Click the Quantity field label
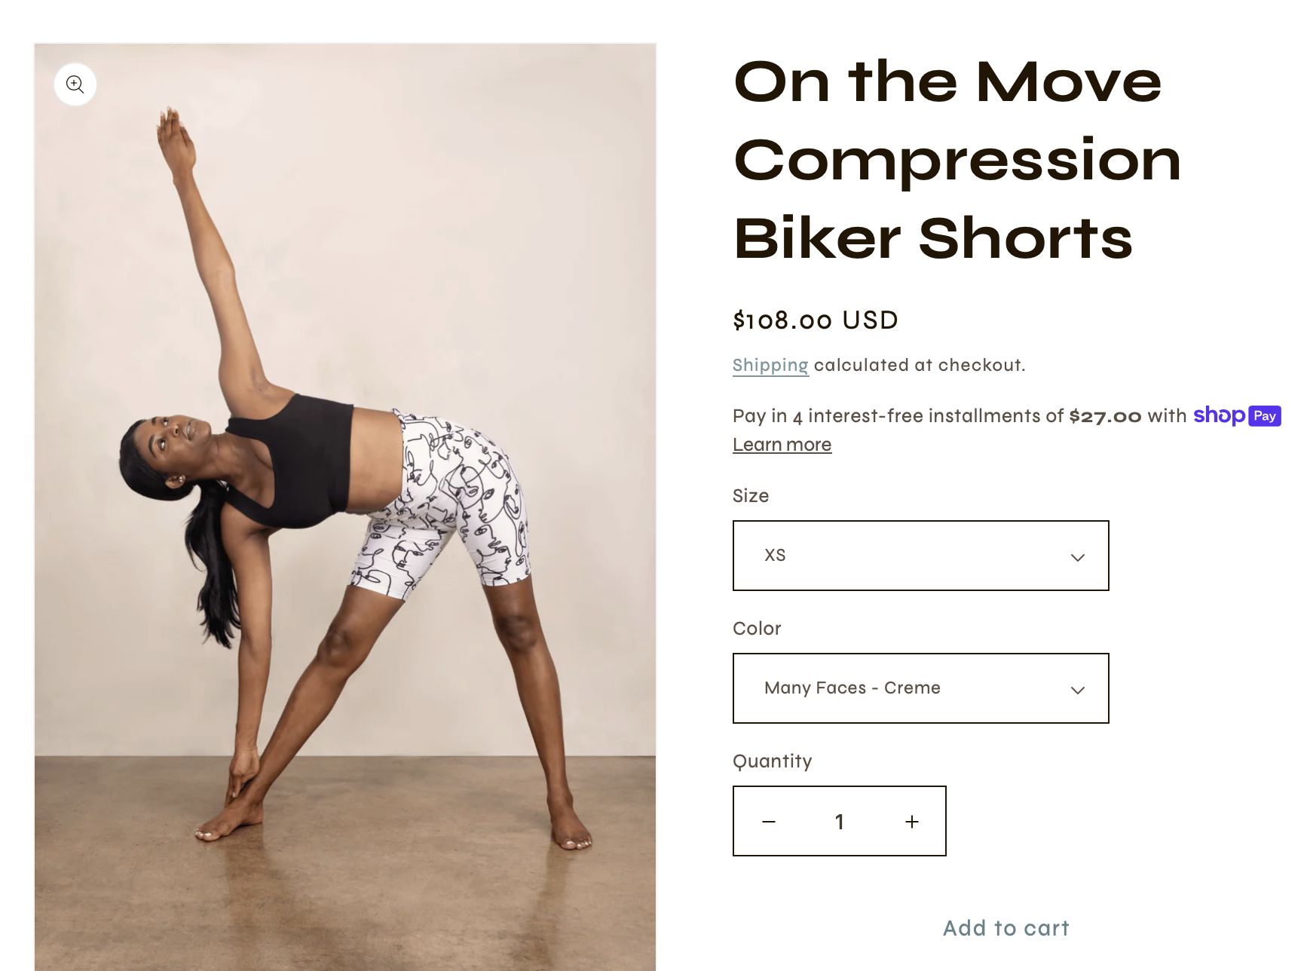Screen dimensions: 1307x971 tap(773, 761)
